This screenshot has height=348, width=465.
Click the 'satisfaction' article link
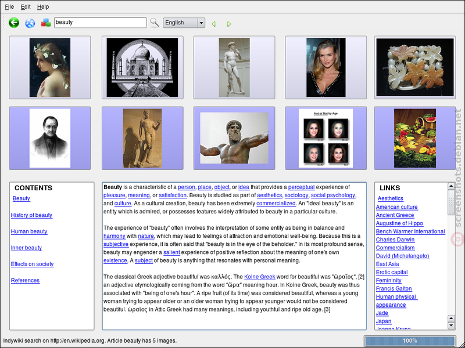(173, 195)
